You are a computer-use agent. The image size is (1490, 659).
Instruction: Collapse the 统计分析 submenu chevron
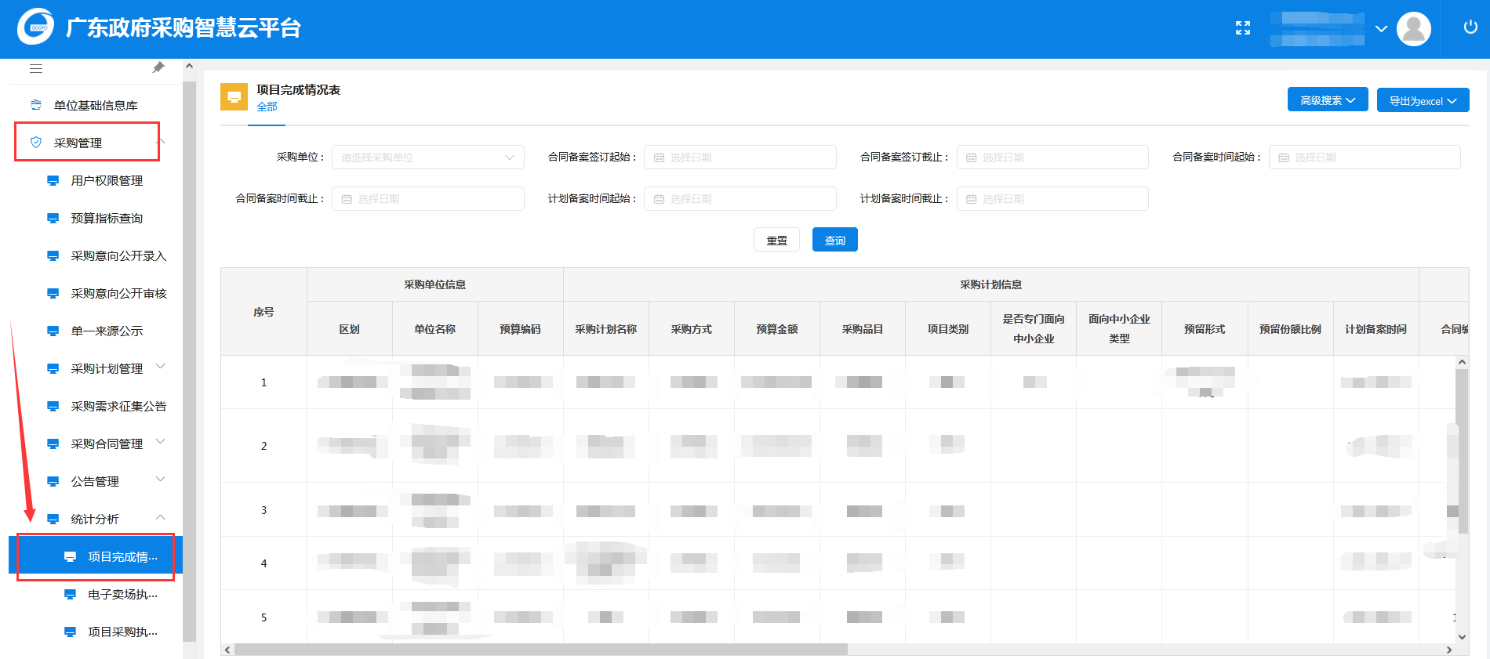[161, 517]
